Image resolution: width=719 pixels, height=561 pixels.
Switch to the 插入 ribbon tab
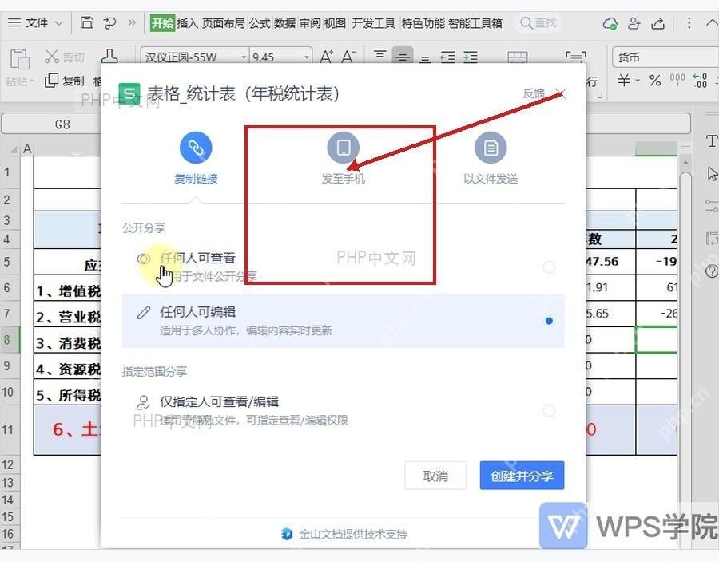click(188, 23)
